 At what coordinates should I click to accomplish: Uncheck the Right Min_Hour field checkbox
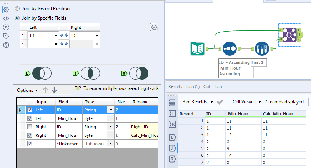coord(30,135)
